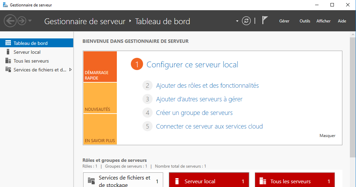
Task: Open the navigation history dropdown arrow
Action: pos(30,21)
